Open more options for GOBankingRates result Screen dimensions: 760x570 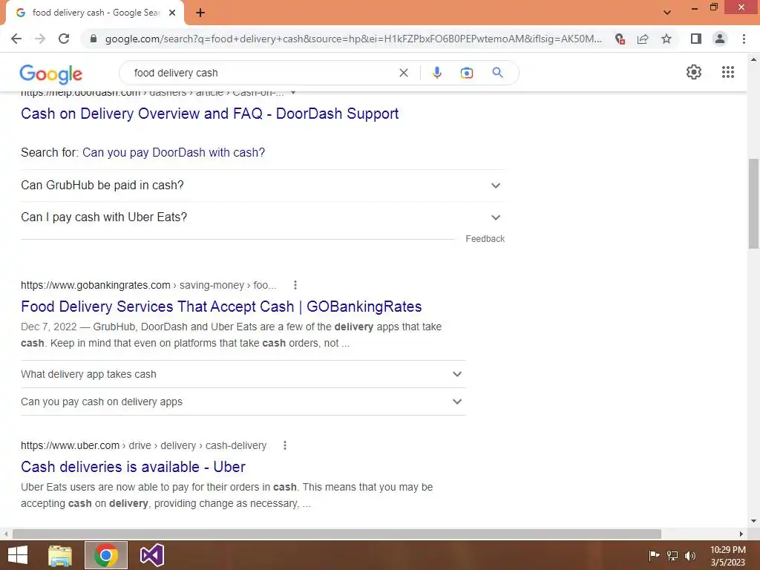(295, 285)
